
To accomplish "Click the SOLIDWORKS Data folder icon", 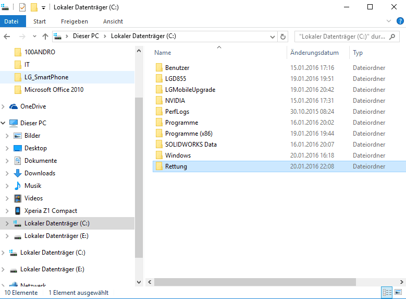I will point(159,145).
